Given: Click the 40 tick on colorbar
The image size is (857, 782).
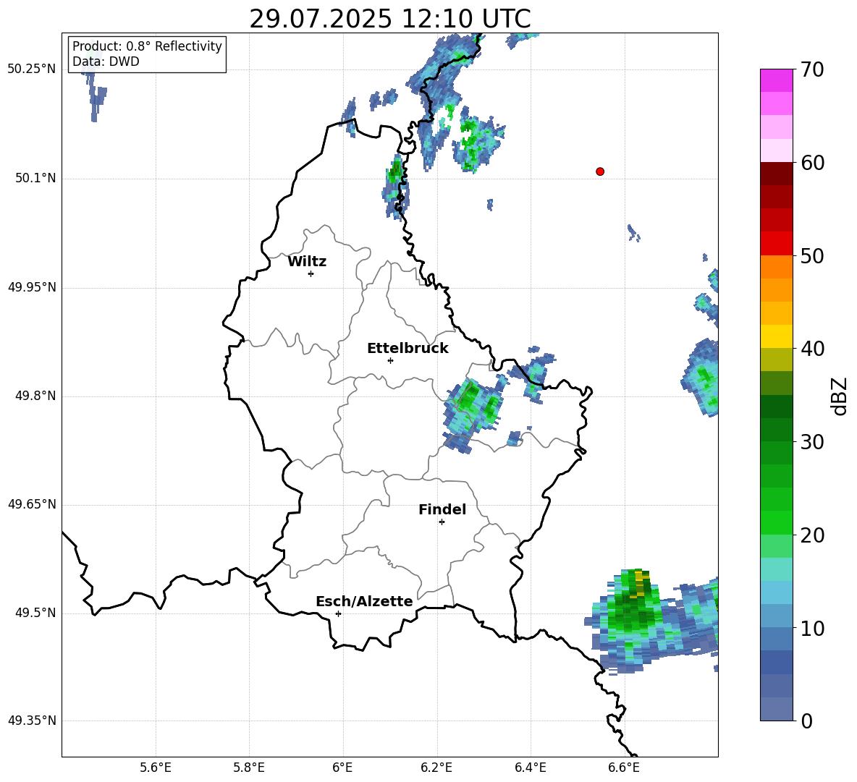Looking at the screenshot, I should pyautogui.click(x=811, y=349).
